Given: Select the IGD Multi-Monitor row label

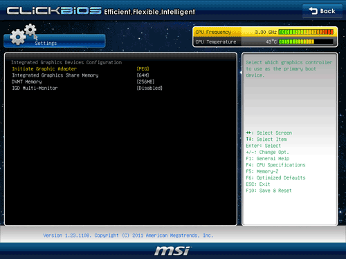Looking at the screenshot, I should [x=35, y=88].
